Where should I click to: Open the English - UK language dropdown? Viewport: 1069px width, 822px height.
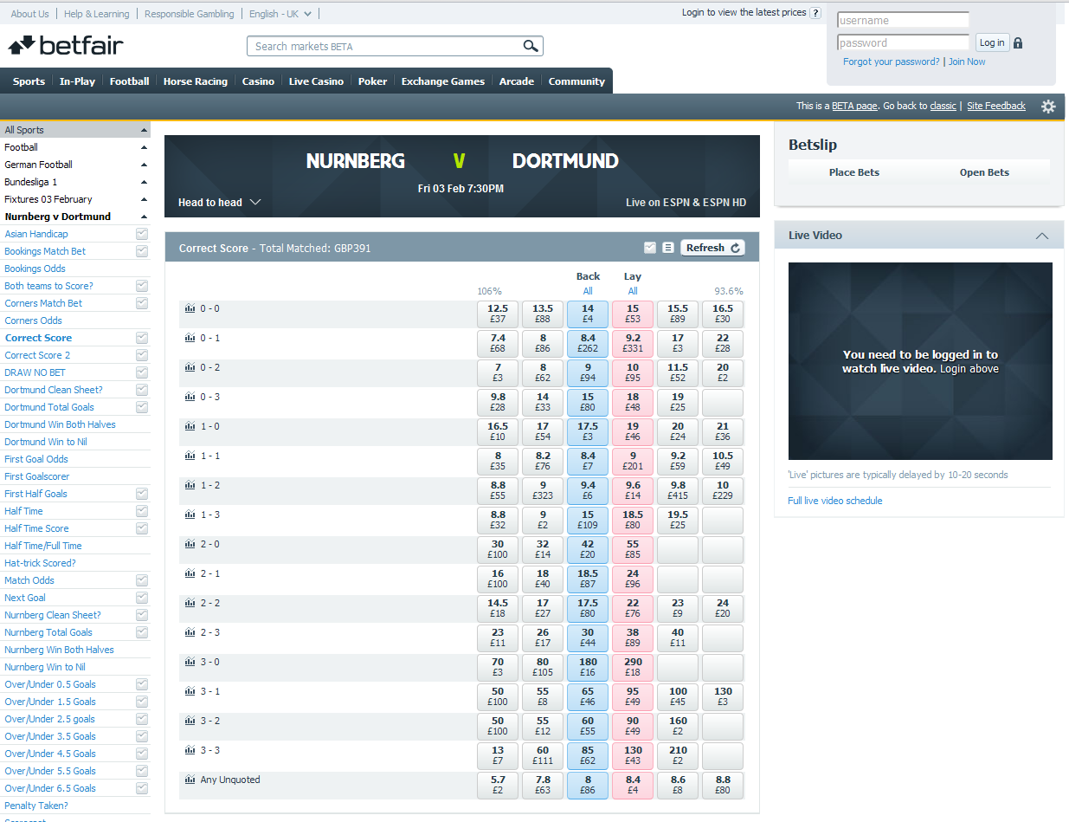click(x=280, y=14)
